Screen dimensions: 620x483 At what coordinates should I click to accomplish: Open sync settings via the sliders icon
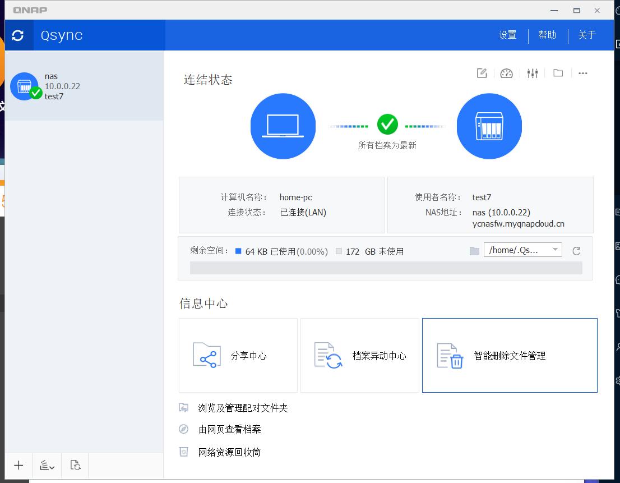point(532,73)
